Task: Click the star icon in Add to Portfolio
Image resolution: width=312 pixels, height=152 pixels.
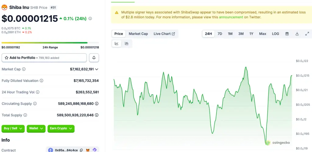Action: [x=7, y=58]
